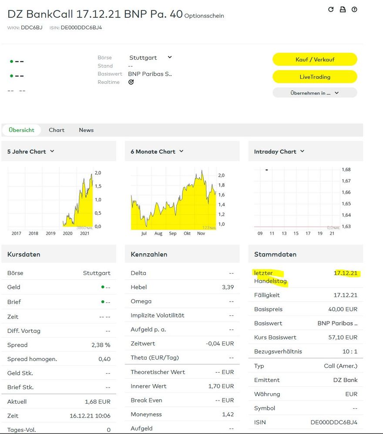Follow the BNP Paribas Basiswert link
Image resolution: width=383 pixels, height=434 pixels.
click(x=150, y=74)
